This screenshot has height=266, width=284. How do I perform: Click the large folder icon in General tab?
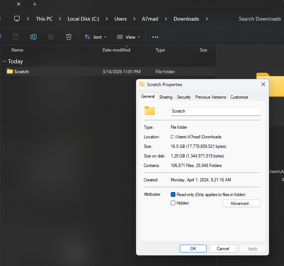pos(150,110)
